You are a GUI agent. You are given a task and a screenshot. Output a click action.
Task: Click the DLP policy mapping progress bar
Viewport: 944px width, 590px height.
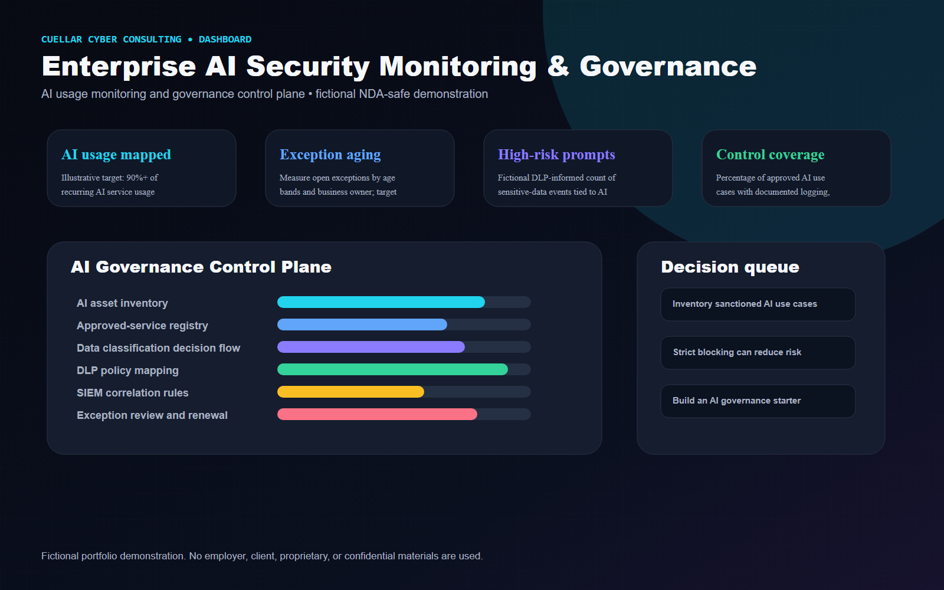point(404,369)
